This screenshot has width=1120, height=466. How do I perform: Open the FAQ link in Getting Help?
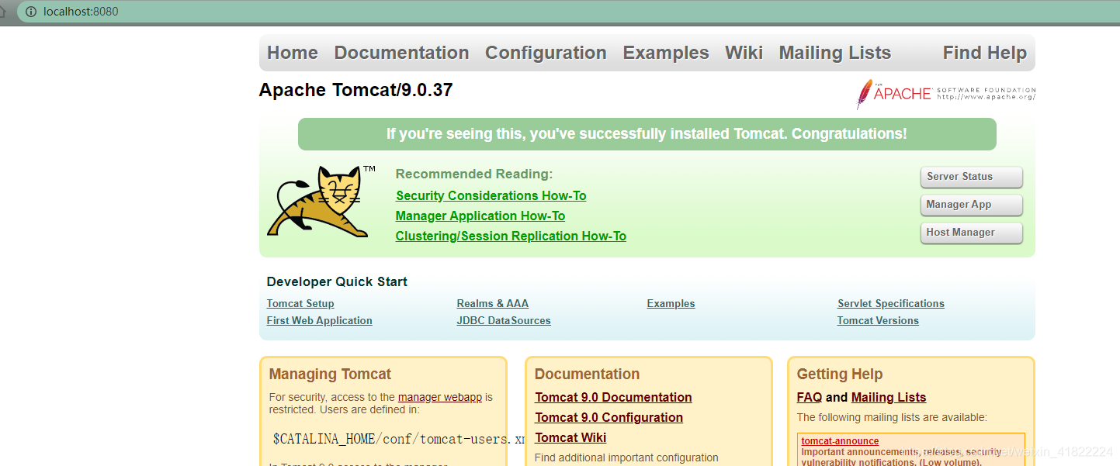click(x=810, y=397)
